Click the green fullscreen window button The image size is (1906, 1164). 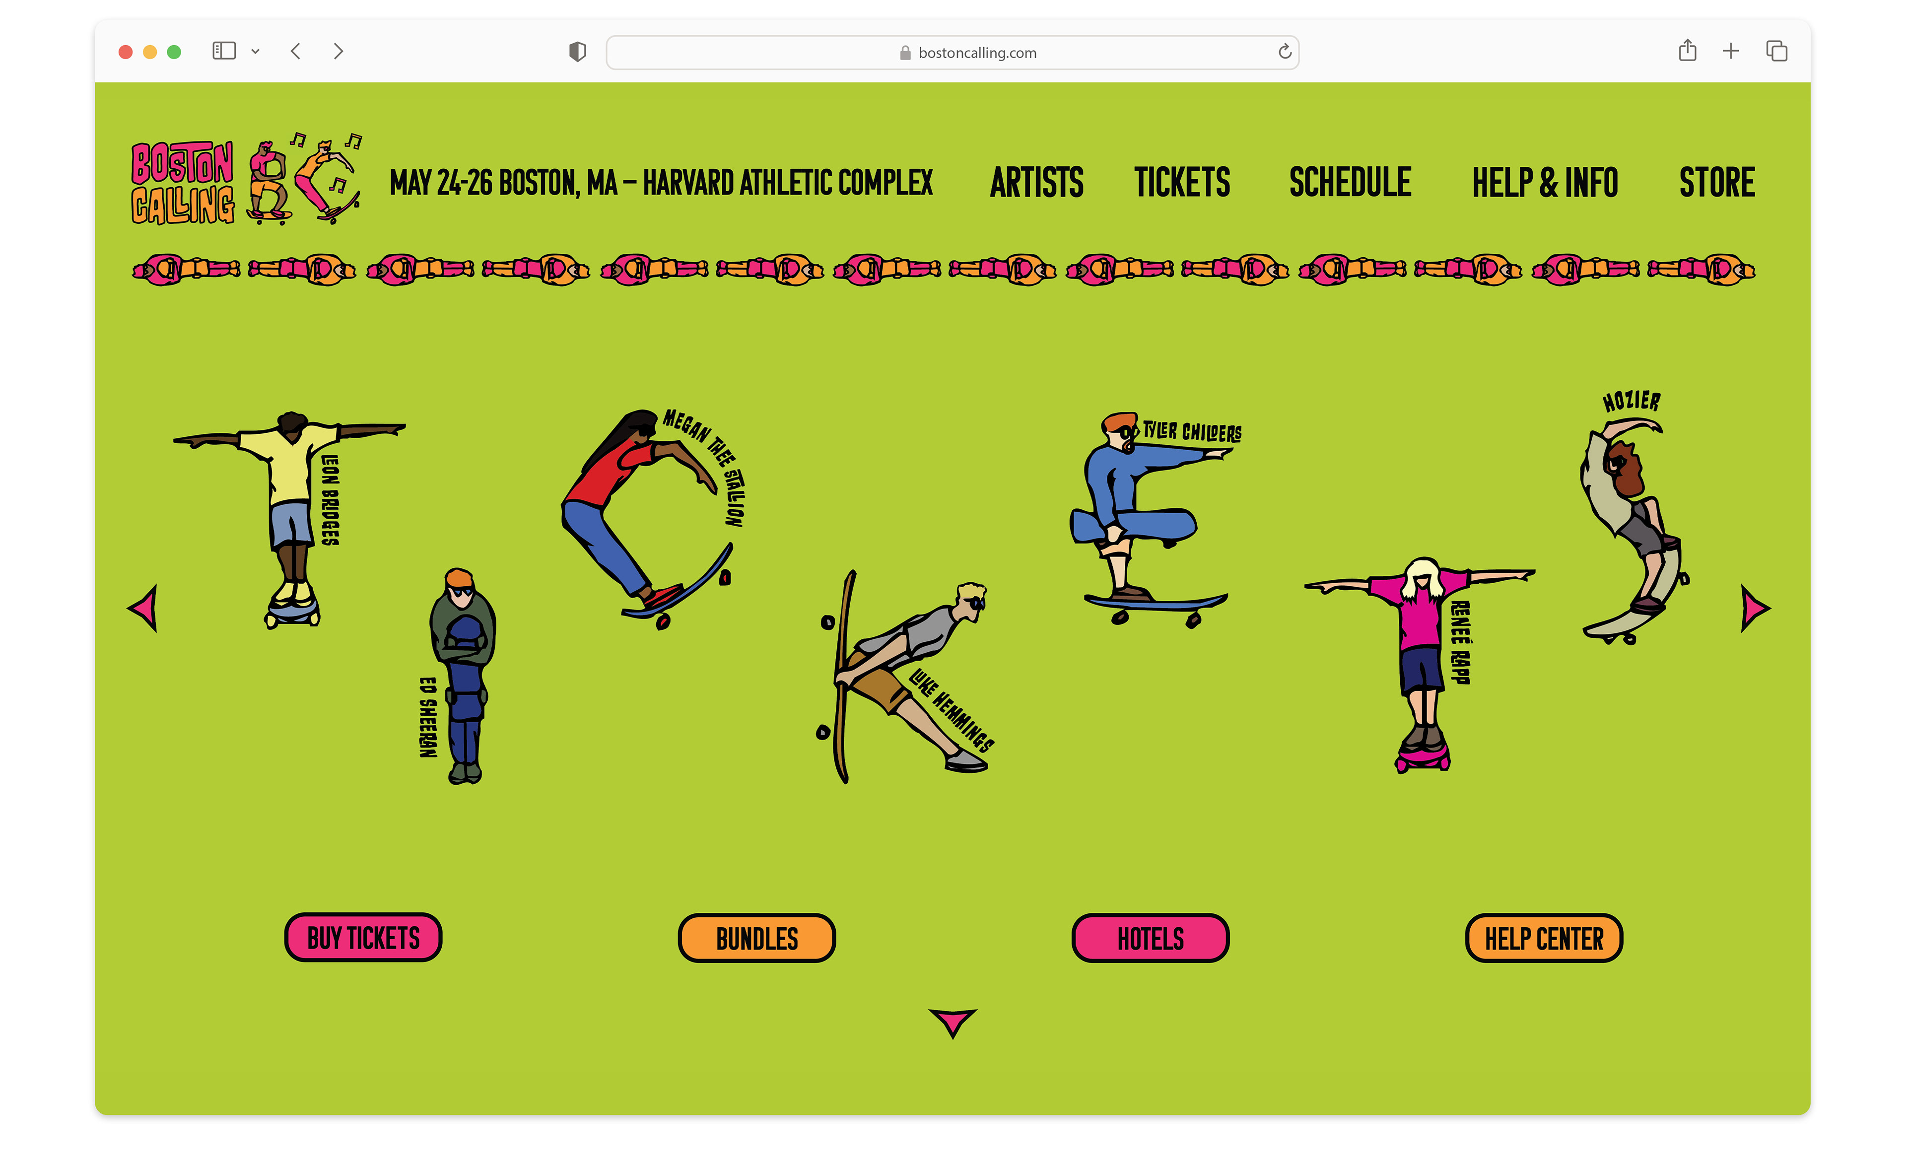pyautogui.click(x=174, y=52)
